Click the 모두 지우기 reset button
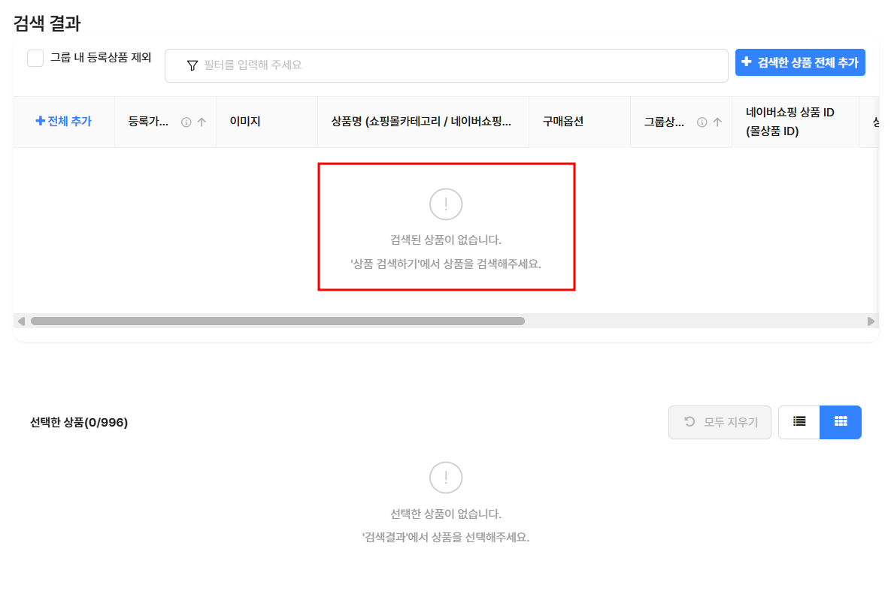Screen dimensions: 894x606 pyautogui.click(x=720, y=422)
